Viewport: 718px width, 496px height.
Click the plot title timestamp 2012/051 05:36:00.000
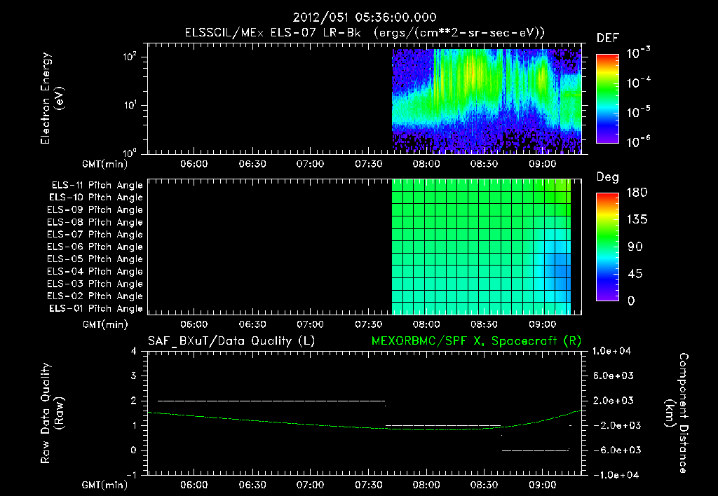tap(365, 18)
